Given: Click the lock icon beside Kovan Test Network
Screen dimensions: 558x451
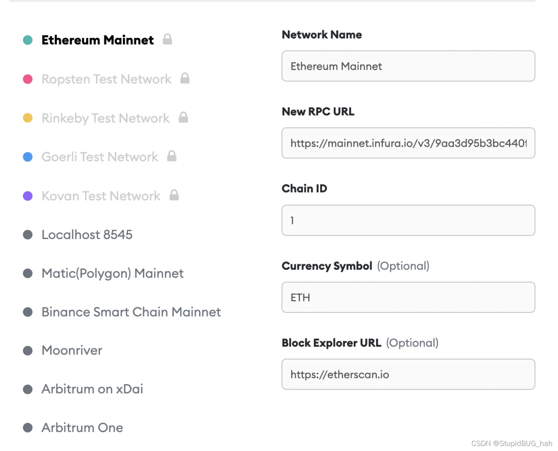Looking at the screenshot, I should pos(174,195).
